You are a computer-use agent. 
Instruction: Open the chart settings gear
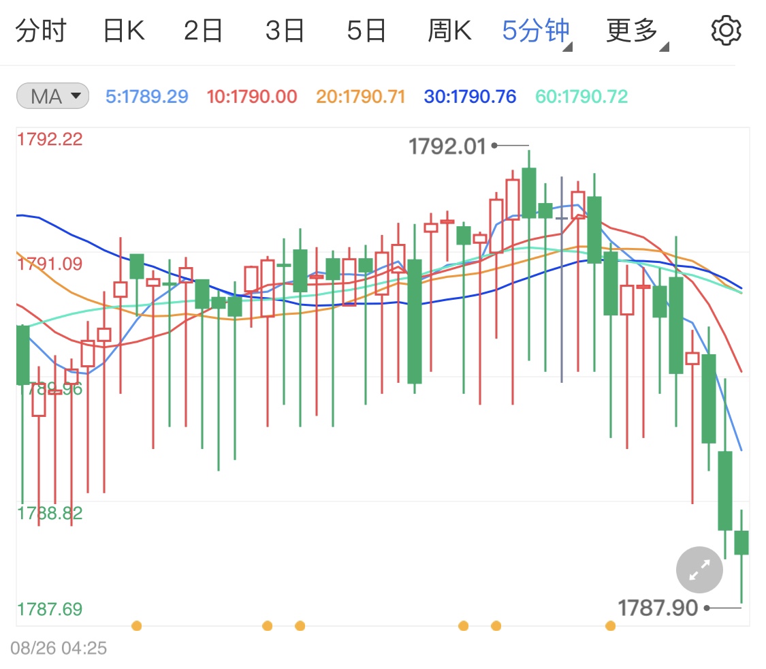pos(725,30)
